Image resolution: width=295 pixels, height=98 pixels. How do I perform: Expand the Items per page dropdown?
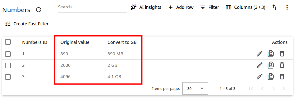(195, 88)
